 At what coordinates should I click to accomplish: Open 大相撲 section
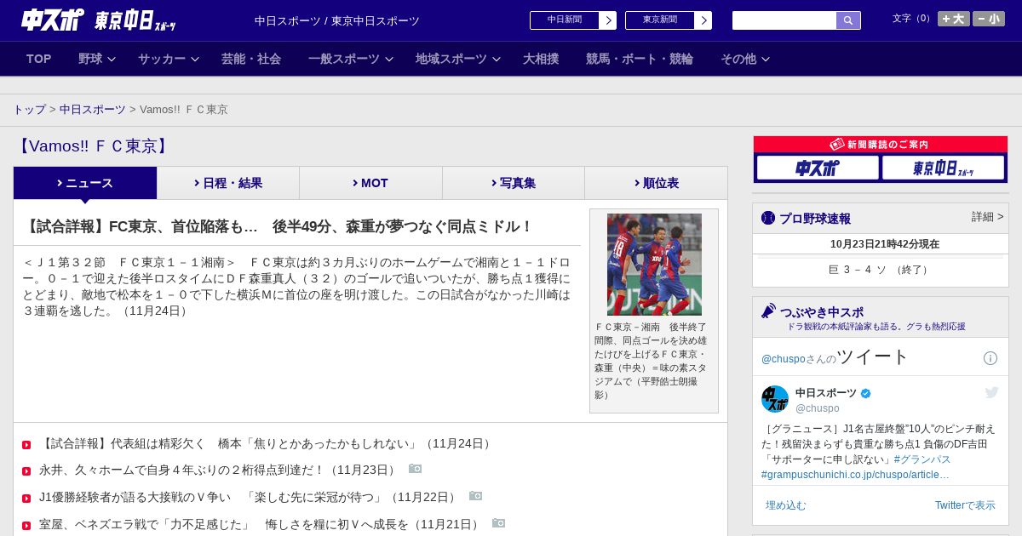coord(541,59)
